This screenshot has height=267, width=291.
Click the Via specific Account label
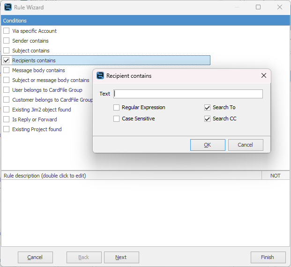tap(34, 31)
